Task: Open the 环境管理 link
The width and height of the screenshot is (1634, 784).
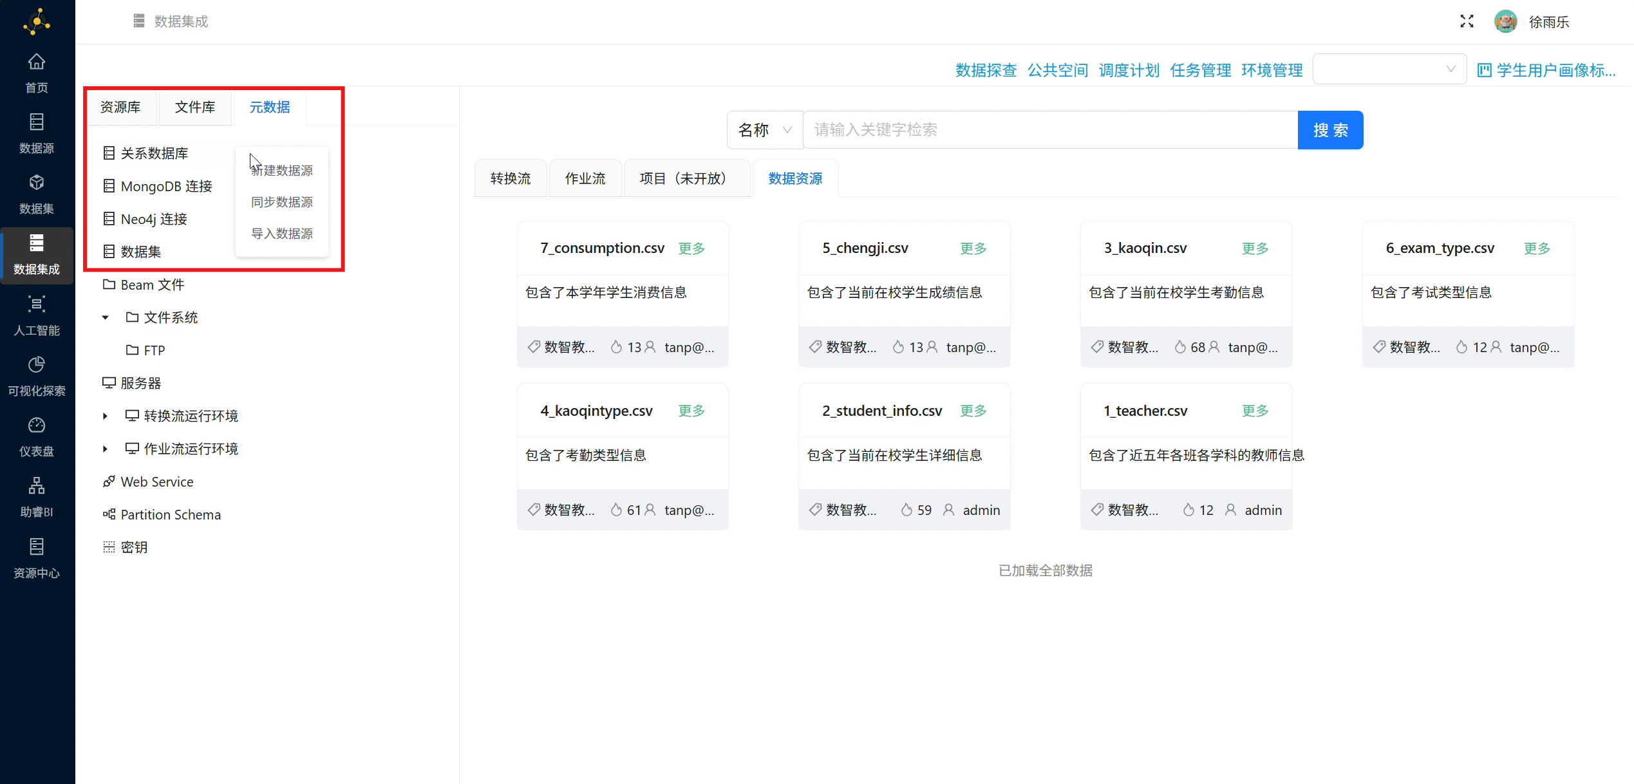Action: coord(1272,70)
